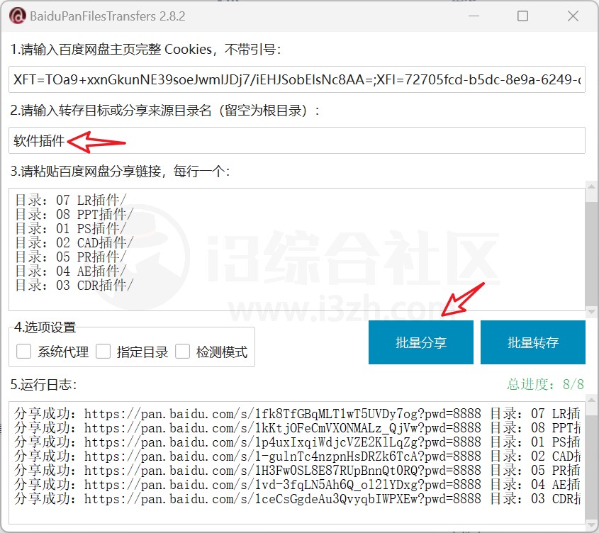
Task: Toggle the 指定目录 checkbox
Action: [103, 352]
